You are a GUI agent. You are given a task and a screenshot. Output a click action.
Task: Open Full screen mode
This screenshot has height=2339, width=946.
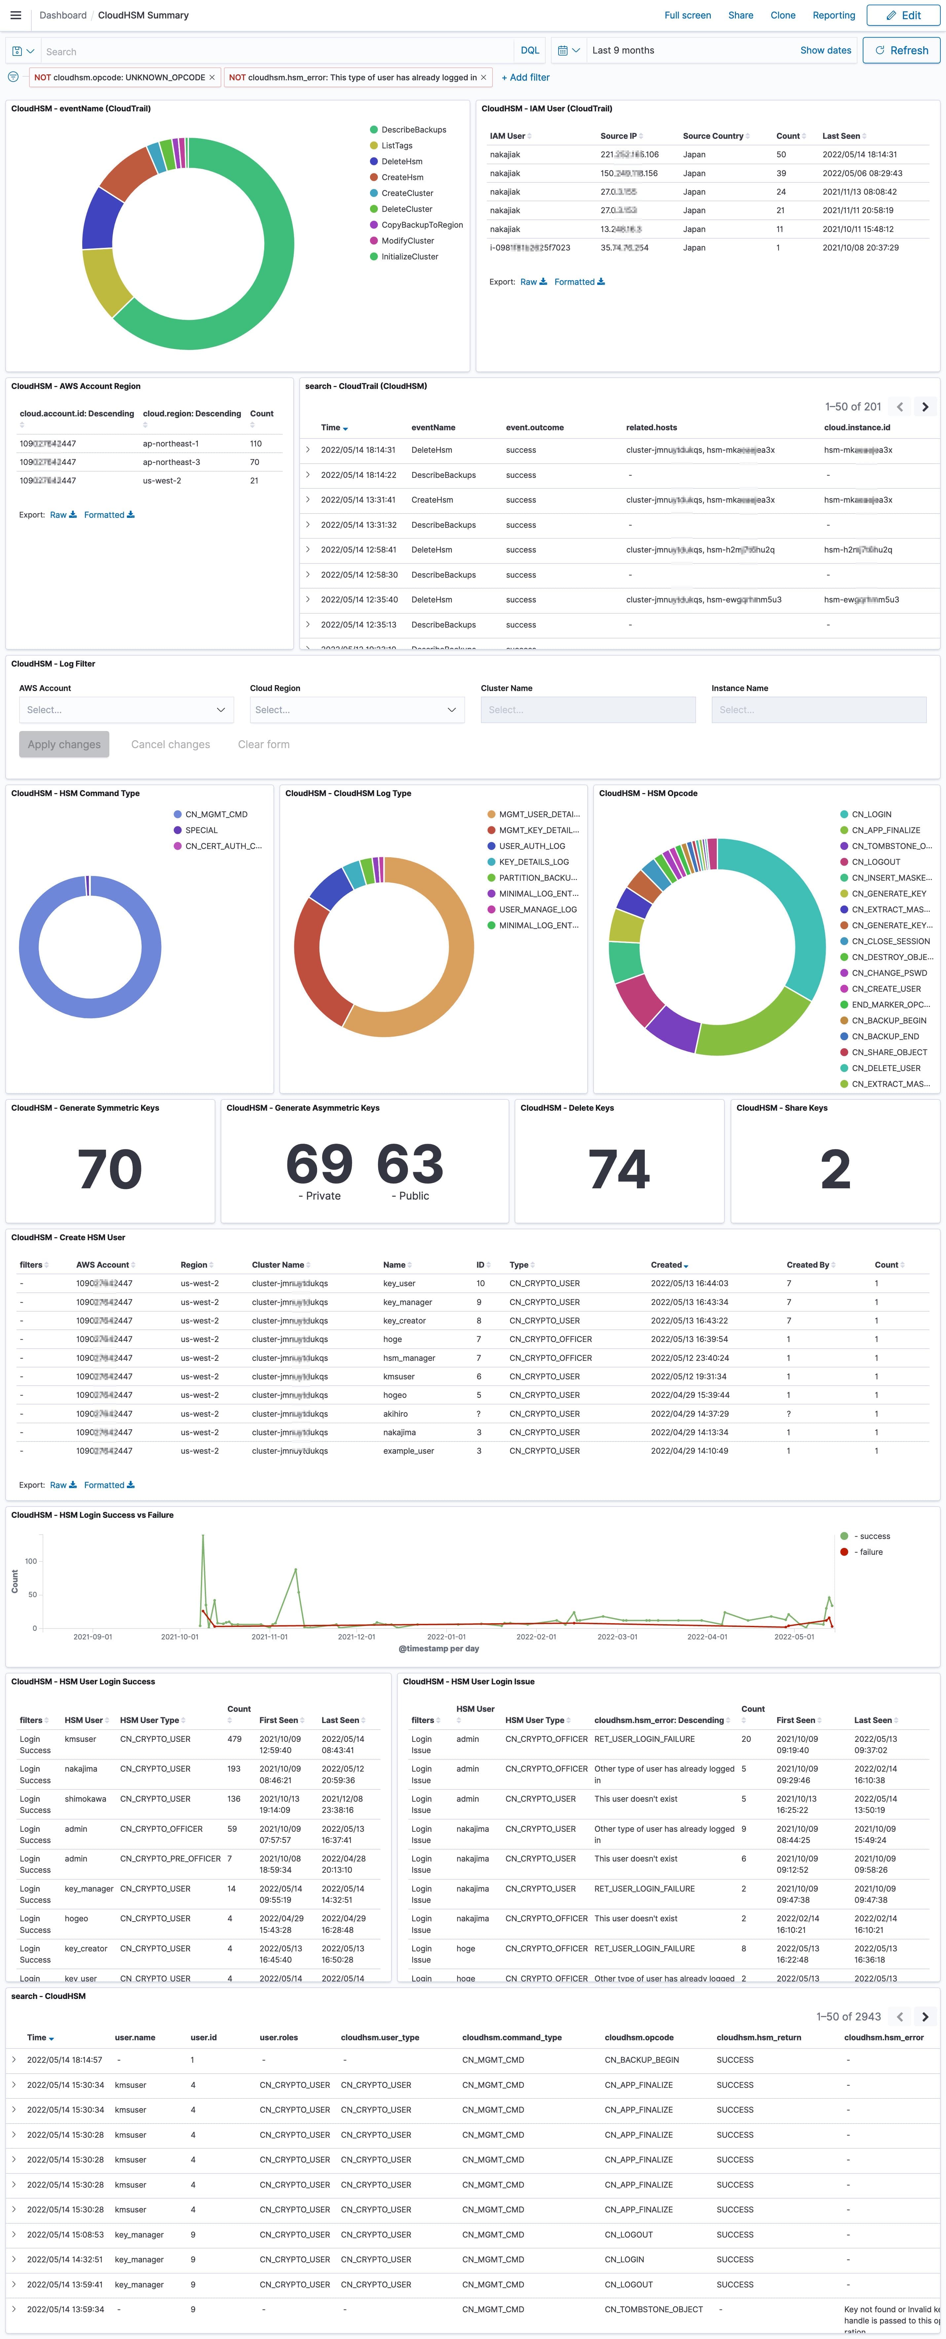(687, 16)
